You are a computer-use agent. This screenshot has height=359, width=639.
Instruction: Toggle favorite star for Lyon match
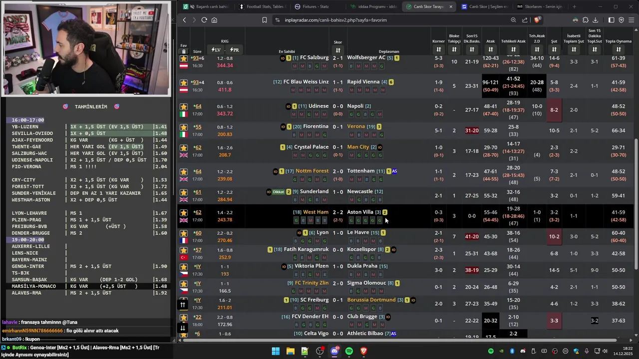tap(184, 233)
